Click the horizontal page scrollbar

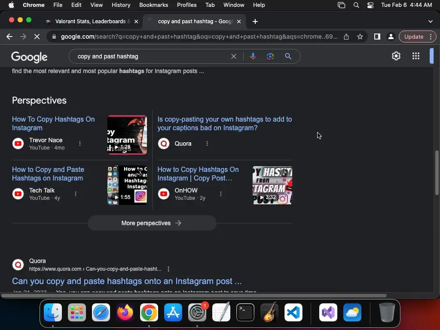coord(194,296)
